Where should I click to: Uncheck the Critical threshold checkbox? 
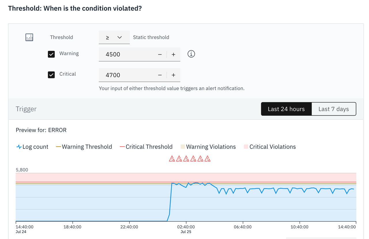(x=51, y=75)
